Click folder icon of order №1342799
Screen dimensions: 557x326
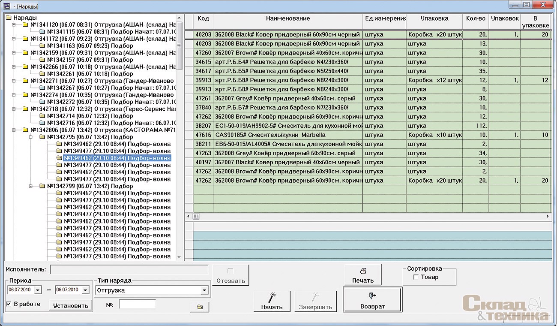click(x=42, y=186)
